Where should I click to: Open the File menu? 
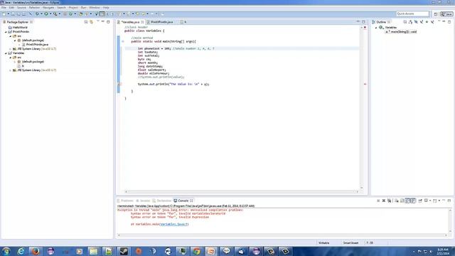pos(4,8)
